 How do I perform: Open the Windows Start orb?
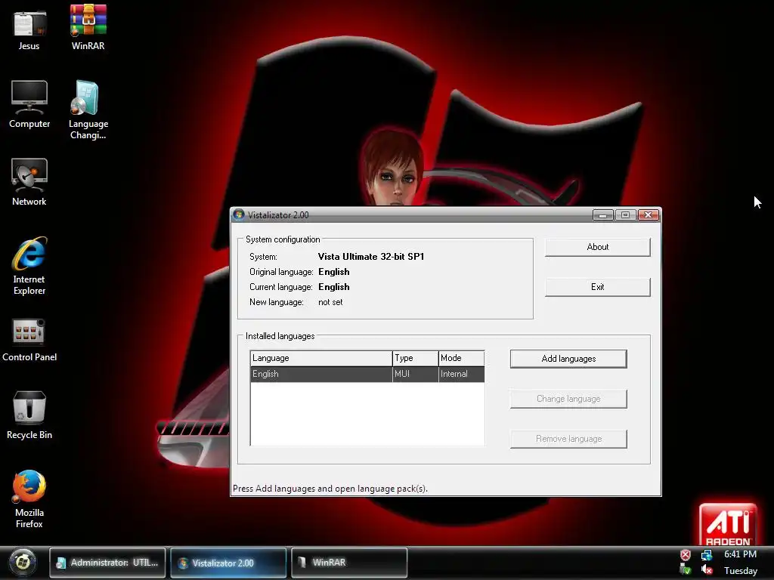(x=22, y=562)
